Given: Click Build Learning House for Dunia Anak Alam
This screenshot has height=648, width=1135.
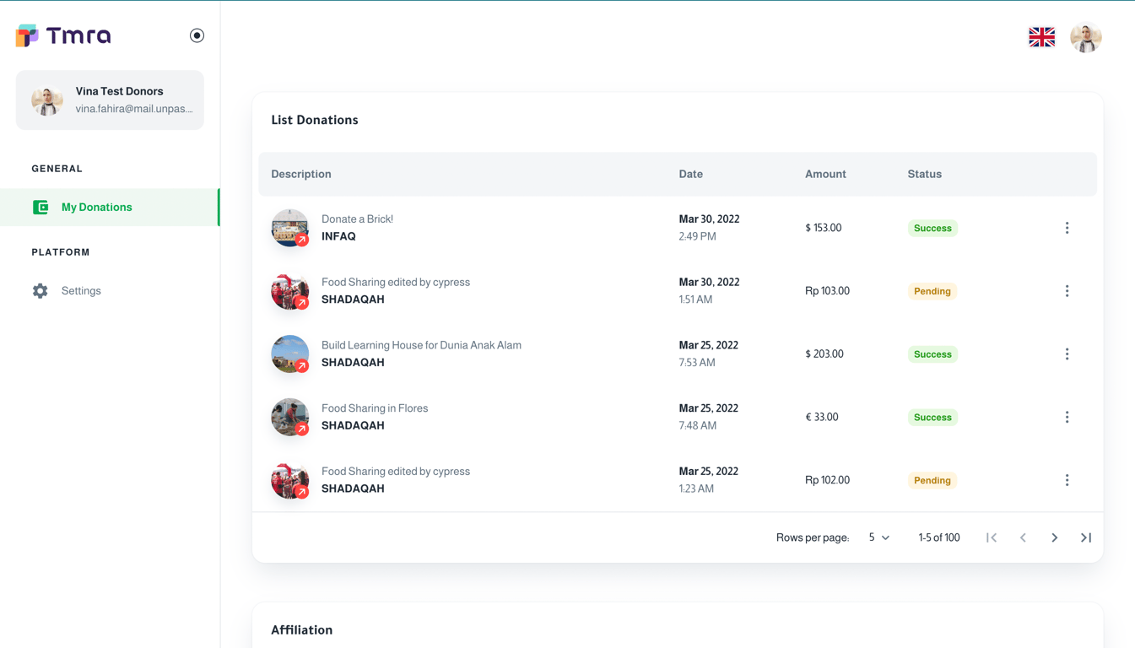Looking at the screenshot, I should 421,345.
